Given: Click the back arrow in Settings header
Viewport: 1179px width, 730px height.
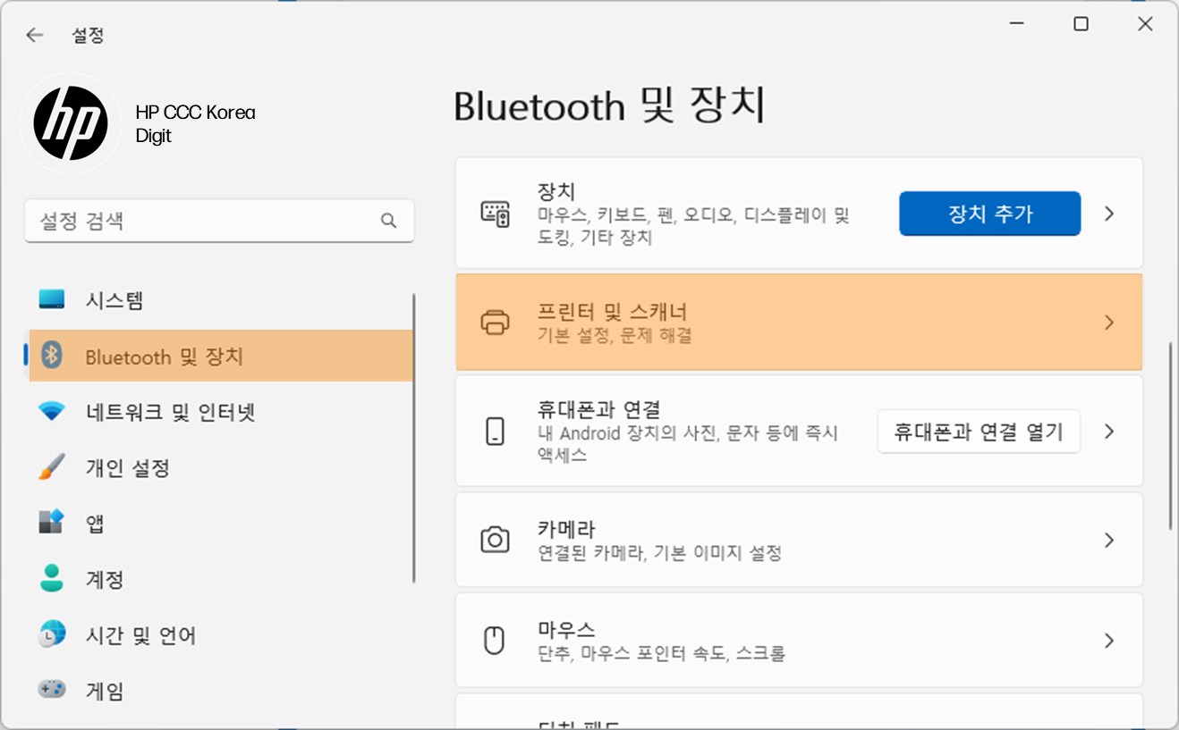Looking at the screenshot, I should pos(34,36).
